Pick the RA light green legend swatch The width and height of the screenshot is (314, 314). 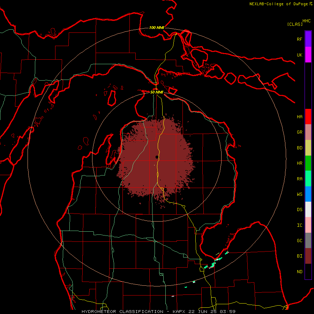pos(308,179)
